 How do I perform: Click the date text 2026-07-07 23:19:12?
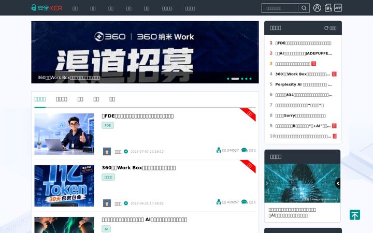point(147,151)
